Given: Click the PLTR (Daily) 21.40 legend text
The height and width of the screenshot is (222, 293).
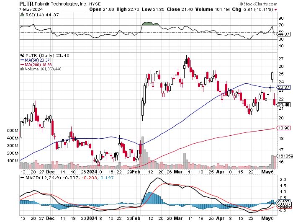Looking at the screenshot, I should pyautogui.click(x=47, y=56).
